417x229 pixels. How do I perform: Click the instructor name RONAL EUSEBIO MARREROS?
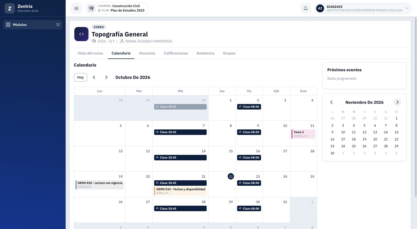[149, 41]
